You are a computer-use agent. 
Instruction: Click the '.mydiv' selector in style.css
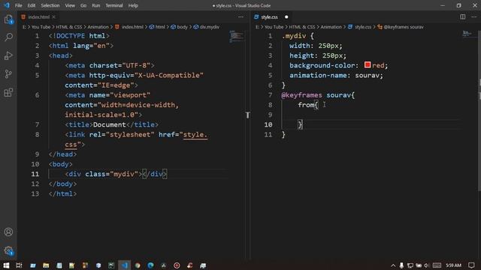click(294, 36)
